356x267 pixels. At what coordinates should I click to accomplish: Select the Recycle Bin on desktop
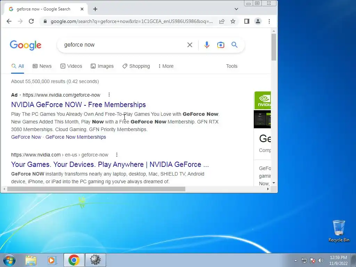(x=339, y=231)
